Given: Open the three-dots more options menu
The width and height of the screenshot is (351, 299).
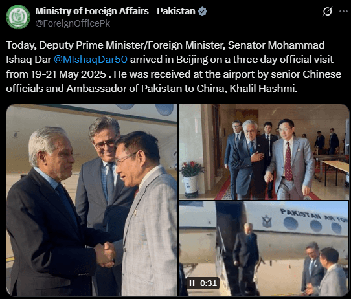Looking at the screenshot, I should [343, 12].
